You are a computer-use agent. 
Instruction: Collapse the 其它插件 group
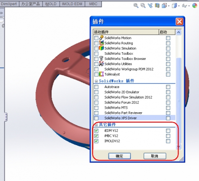pos(96,125)
